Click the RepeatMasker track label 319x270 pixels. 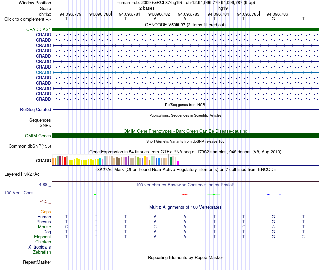(x=37, y=262)
